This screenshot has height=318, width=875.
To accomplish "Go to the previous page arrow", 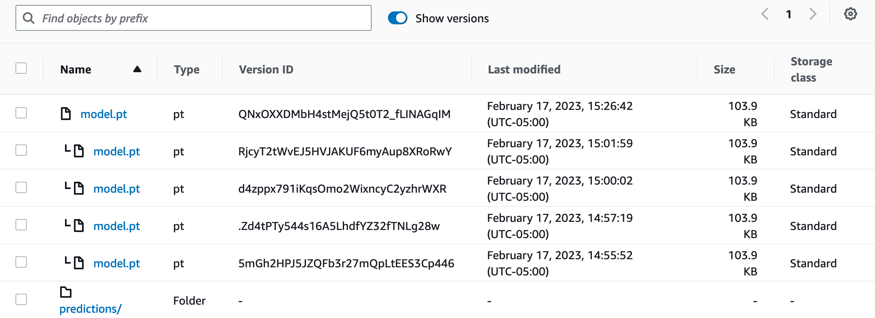I will pyautogui.click(x=765, y=14).
